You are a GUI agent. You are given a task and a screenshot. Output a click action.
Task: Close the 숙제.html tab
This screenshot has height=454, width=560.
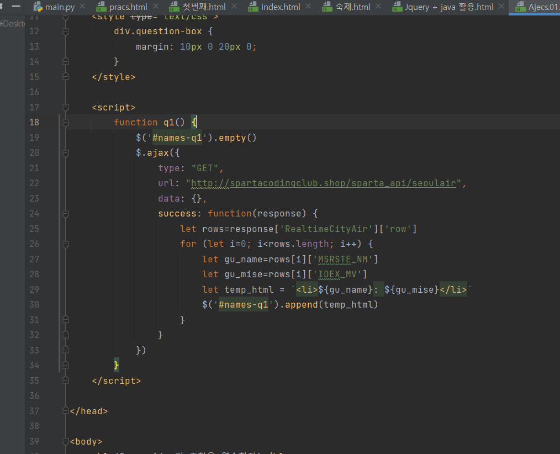(378, 7)
